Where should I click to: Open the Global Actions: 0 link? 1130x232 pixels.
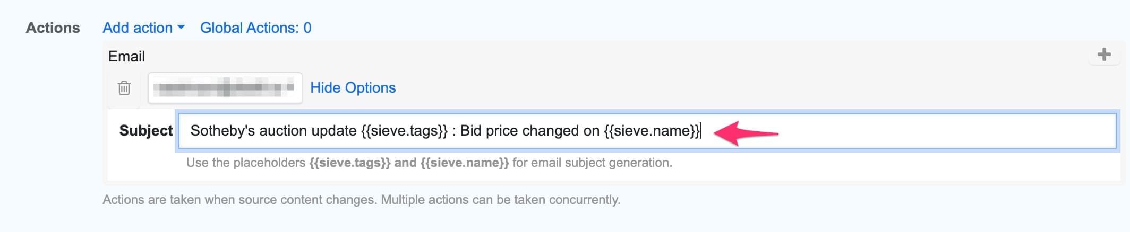(255, 28)
